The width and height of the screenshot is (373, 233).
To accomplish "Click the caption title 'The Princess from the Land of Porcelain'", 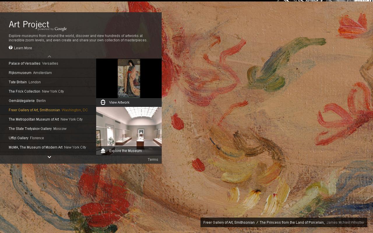I will coord(292,223).
